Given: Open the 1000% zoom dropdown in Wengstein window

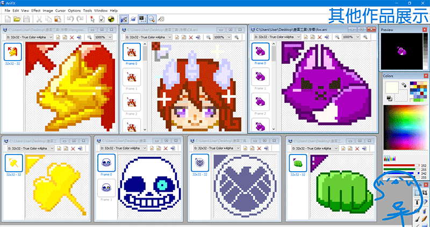Looking at the screenshot, I should click(x=103, y=37).
